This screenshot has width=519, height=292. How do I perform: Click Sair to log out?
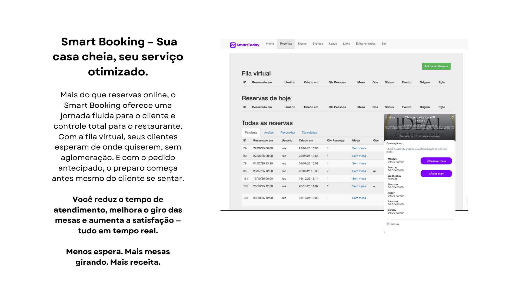click(x=384, y=44)
